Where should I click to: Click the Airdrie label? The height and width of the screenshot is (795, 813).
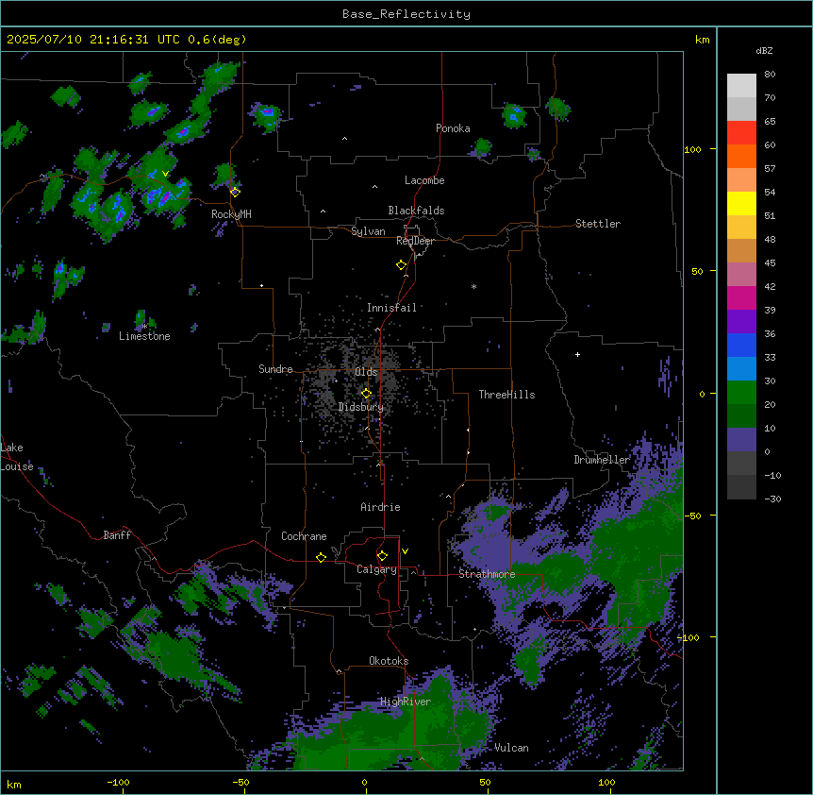point(380,507)
